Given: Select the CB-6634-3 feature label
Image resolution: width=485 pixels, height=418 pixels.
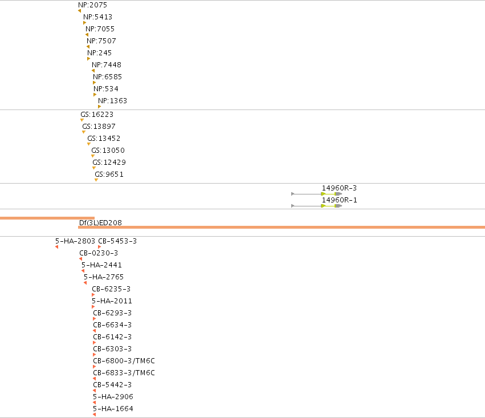Looking at the screenshot, I should (112, 325).
